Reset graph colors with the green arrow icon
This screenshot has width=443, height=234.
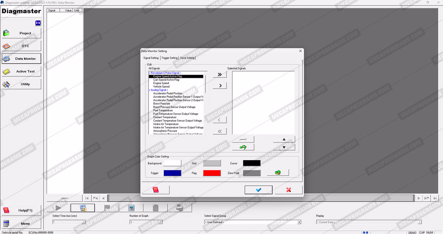click(278, 173)
